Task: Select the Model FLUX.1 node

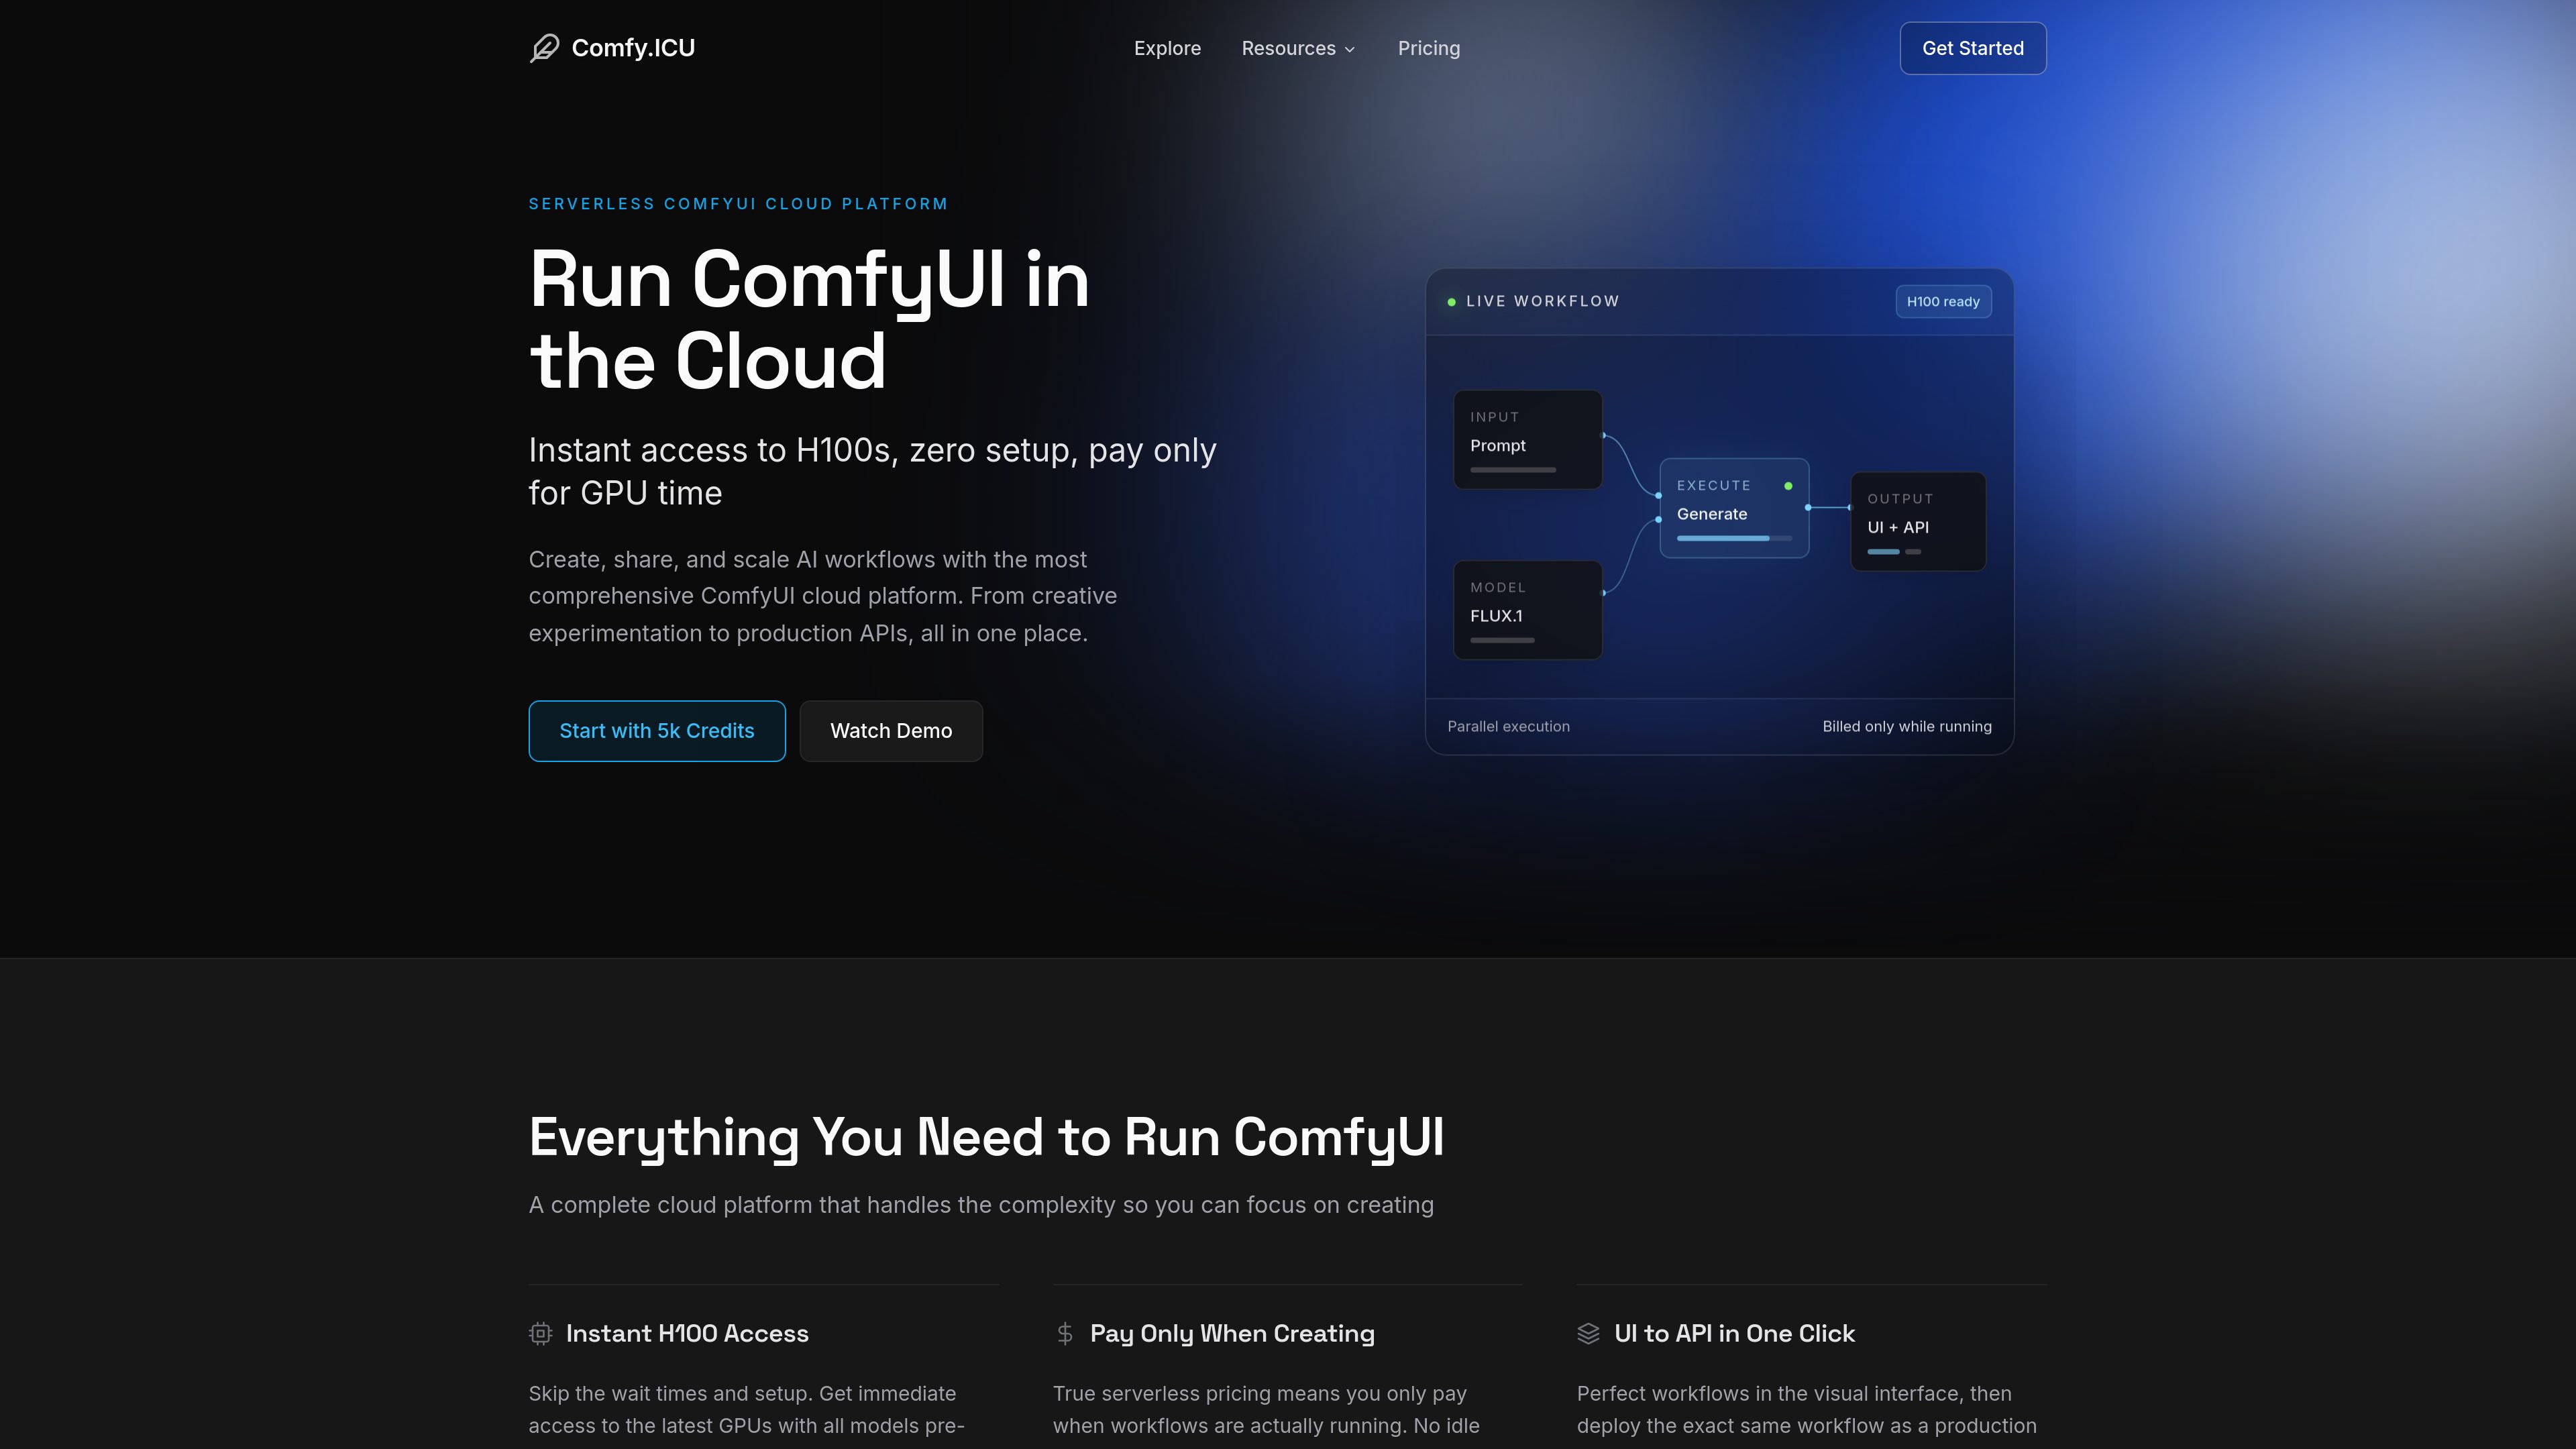Action: click(1527, 610)
